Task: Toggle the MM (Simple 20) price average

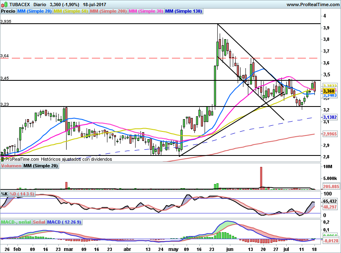Action: click(x=34, y=11)
